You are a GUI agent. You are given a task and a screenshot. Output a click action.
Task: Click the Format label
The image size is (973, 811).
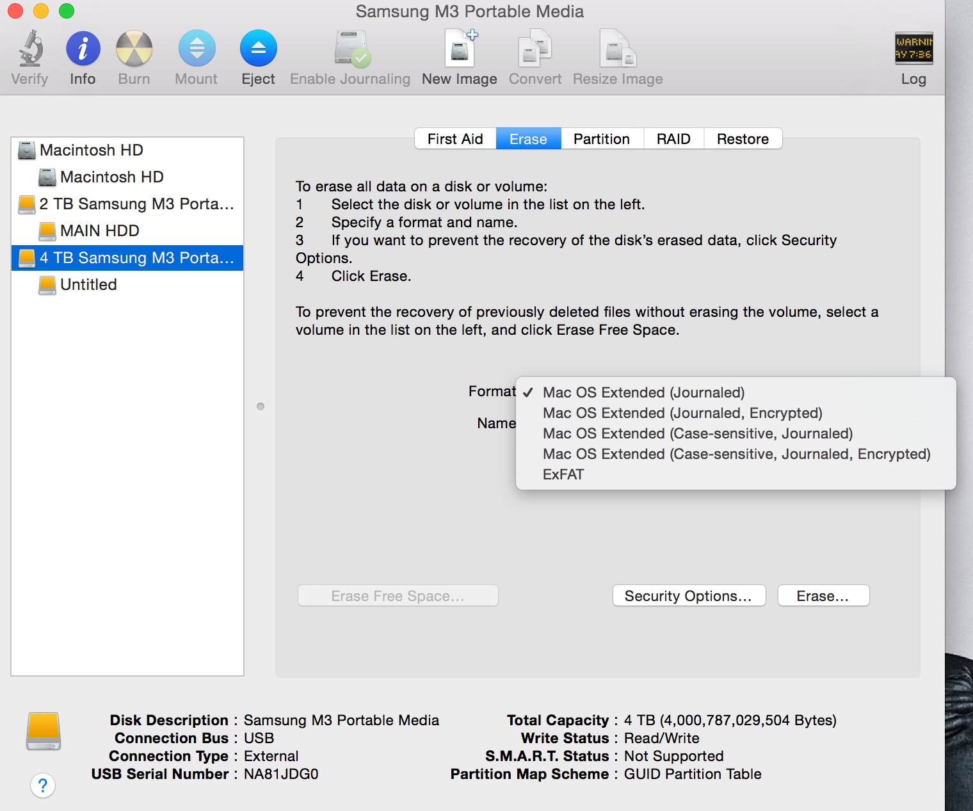pyautogui.click(x=492, y=391)
